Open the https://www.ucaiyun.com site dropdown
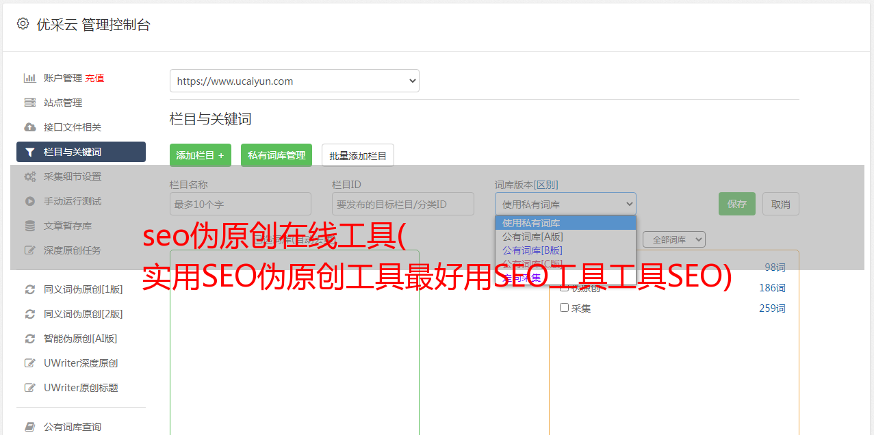 294,81
